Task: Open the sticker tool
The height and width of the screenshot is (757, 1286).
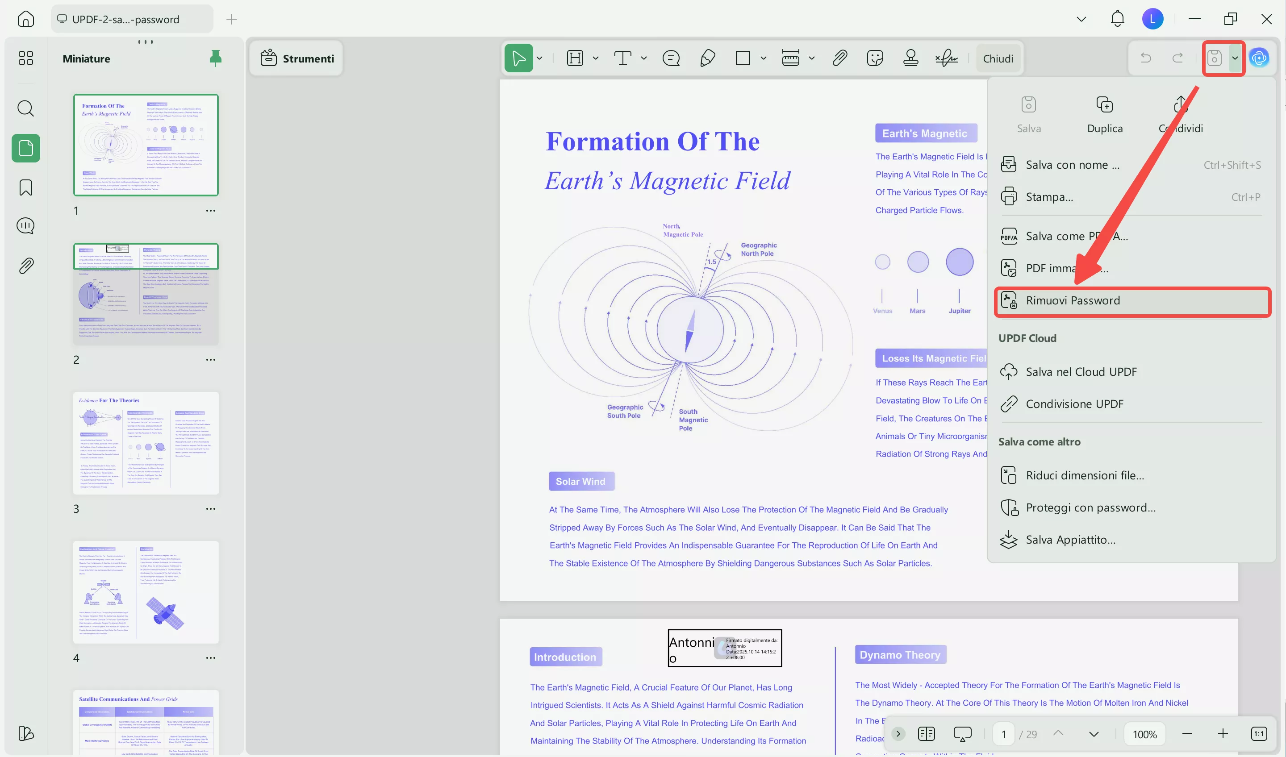Action: click(x=875, y=58)
